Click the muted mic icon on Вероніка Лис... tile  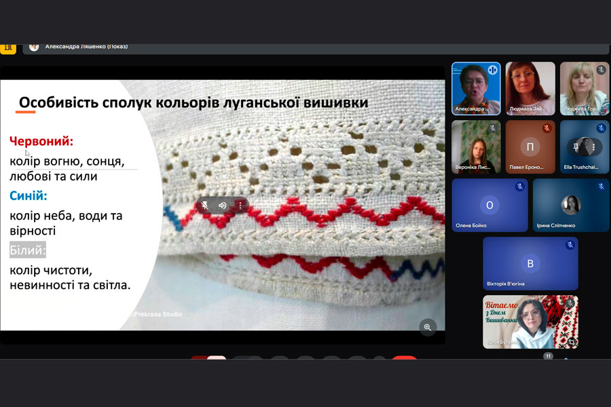click(x=493, y=128)
